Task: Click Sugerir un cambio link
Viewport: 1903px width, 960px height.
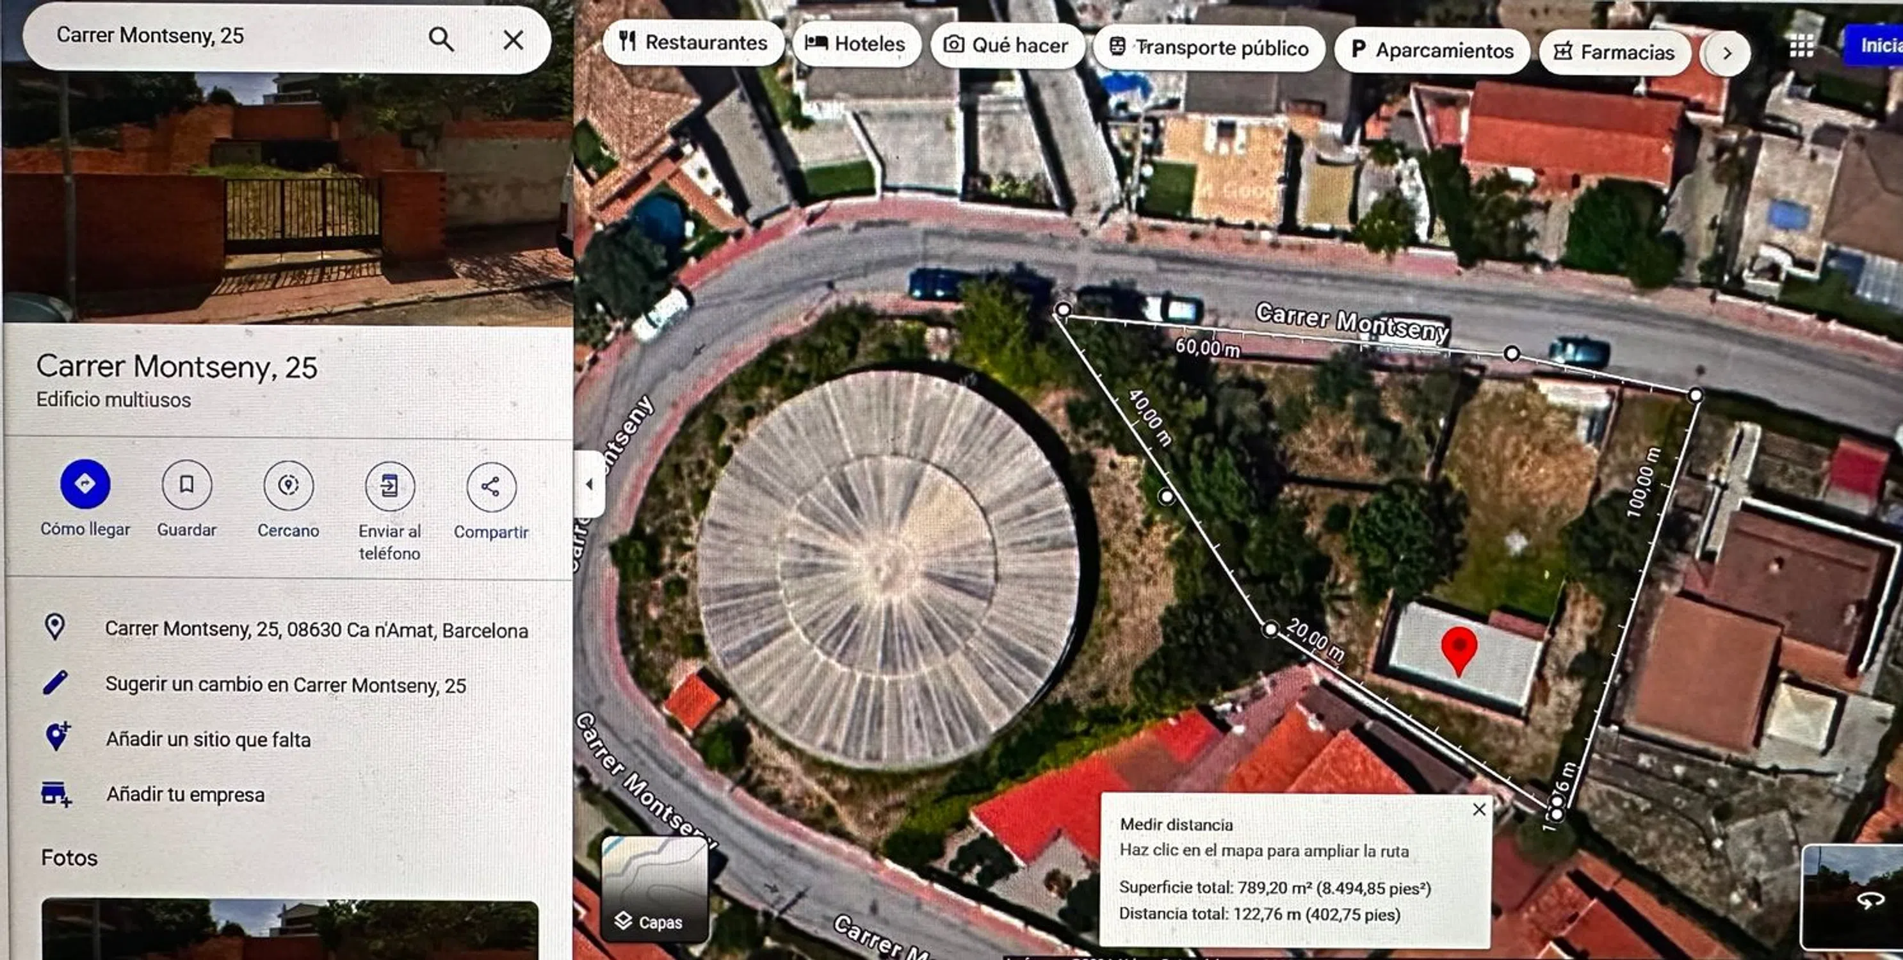Action: point(285,685)
